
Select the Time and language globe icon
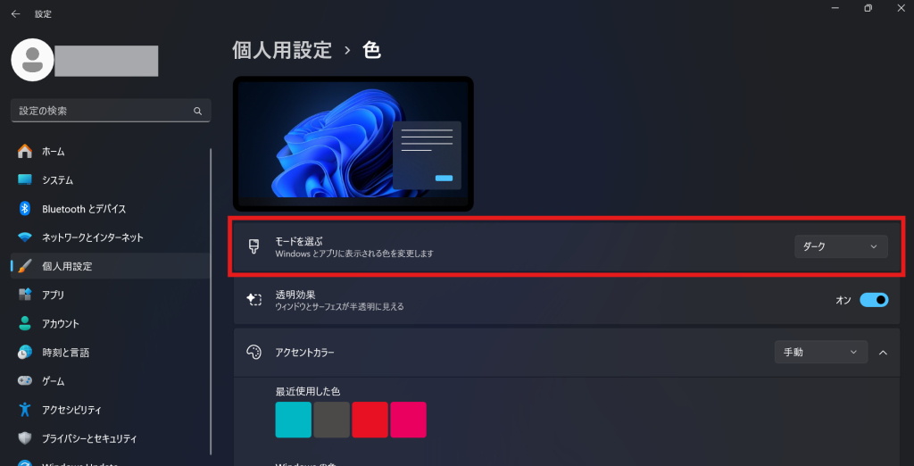point(25,353)
